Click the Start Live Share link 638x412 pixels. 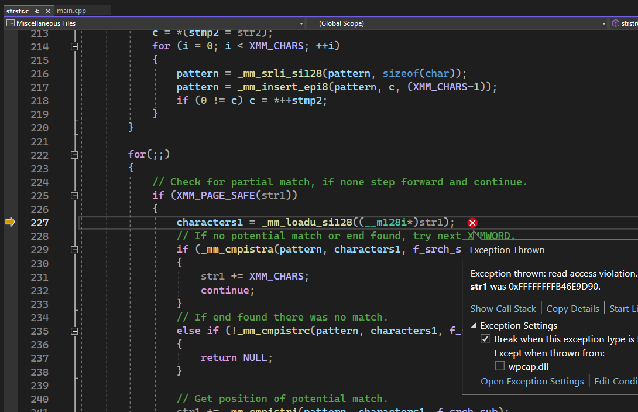click(x=623, y=308)
